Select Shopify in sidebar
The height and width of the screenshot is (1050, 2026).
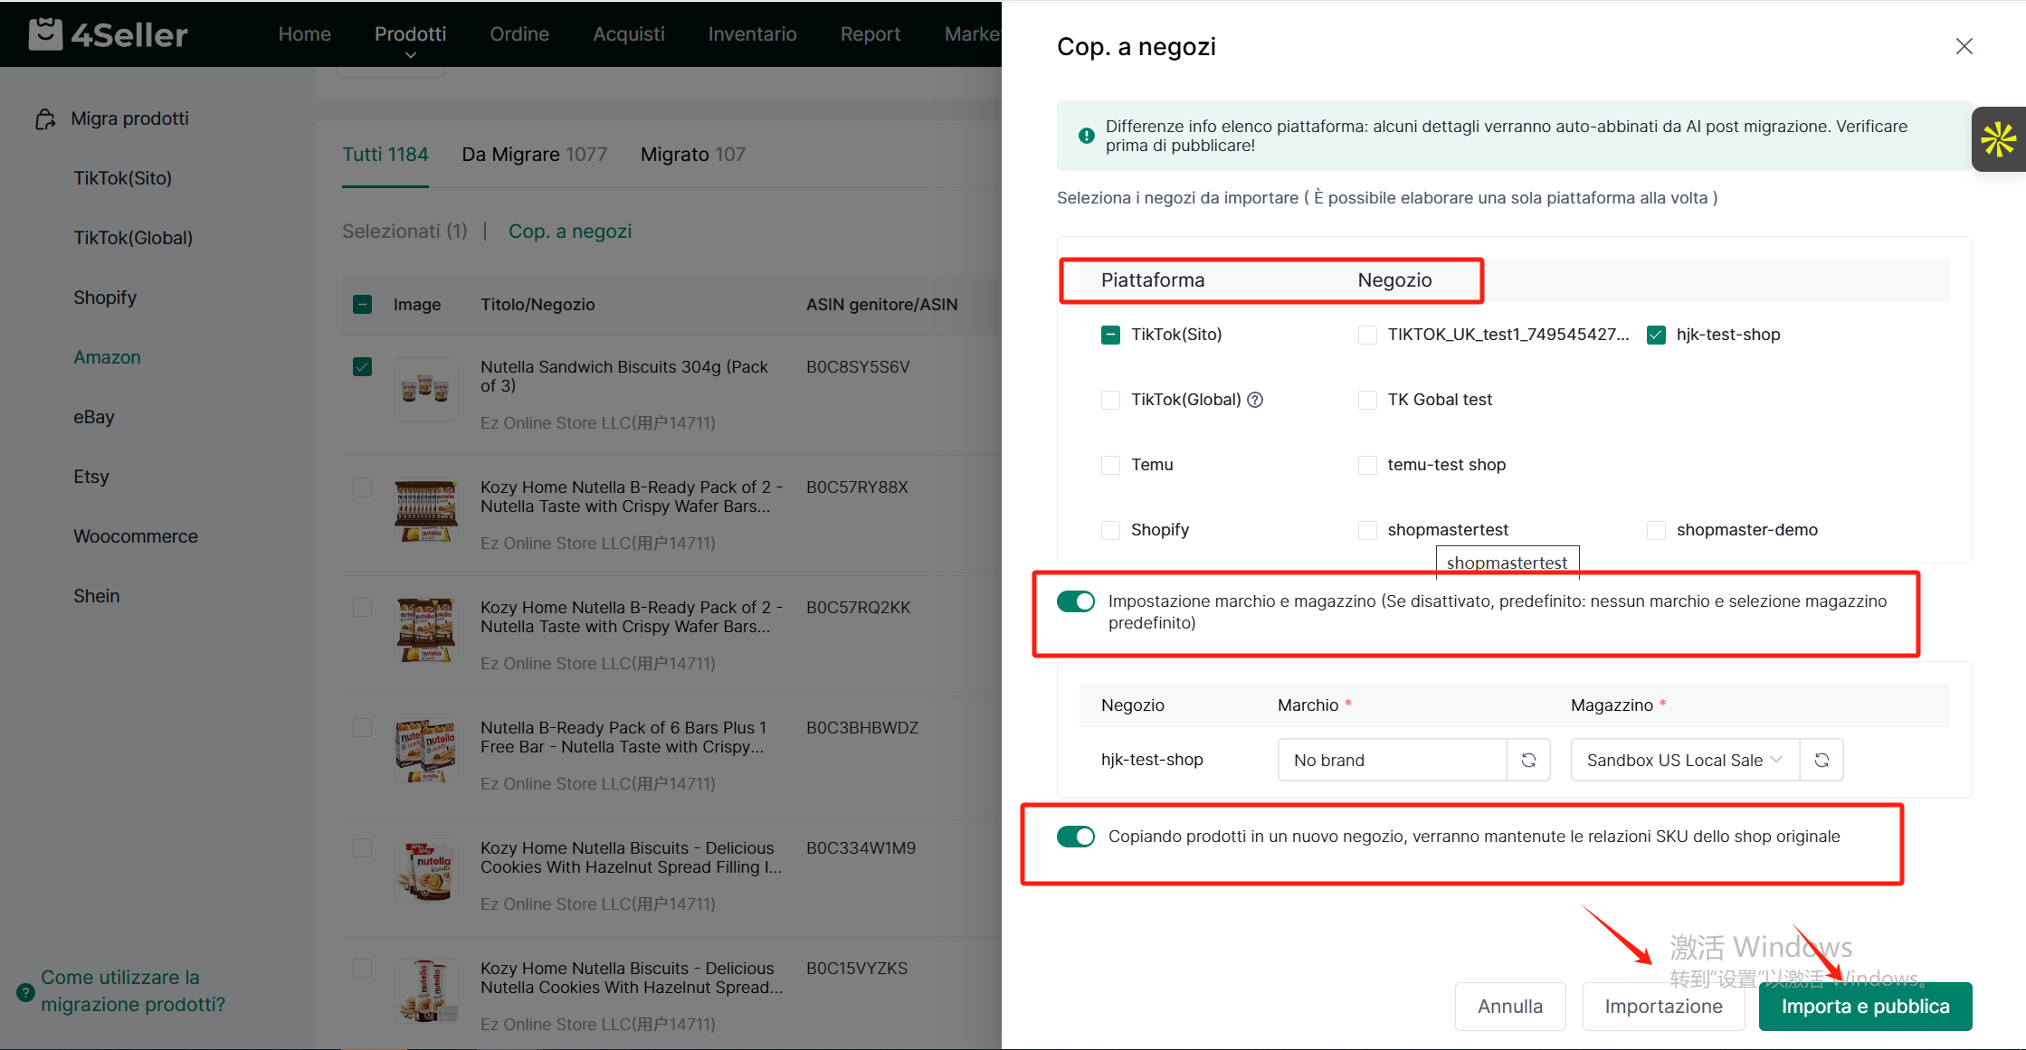[x=105, y=298]
